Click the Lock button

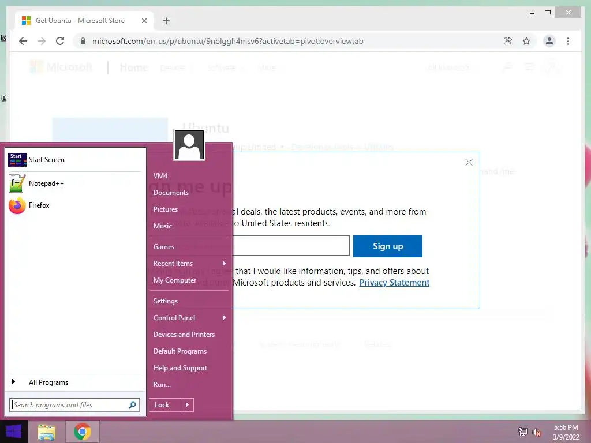tap(166, 405)
